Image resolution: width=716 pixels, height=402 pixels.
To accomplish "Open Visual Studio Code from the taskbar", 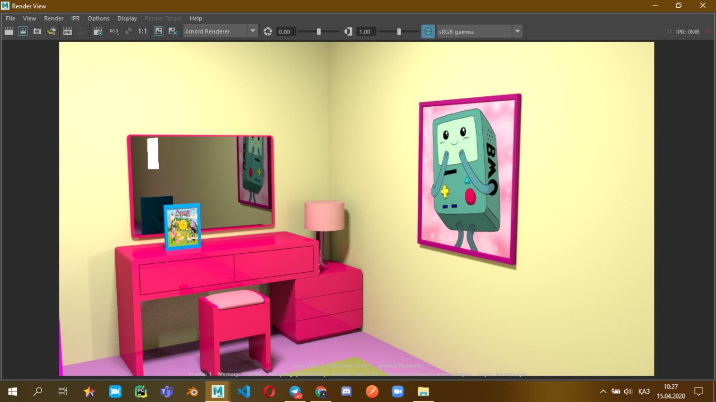I will pyautogui.click(x=244, y=391).
